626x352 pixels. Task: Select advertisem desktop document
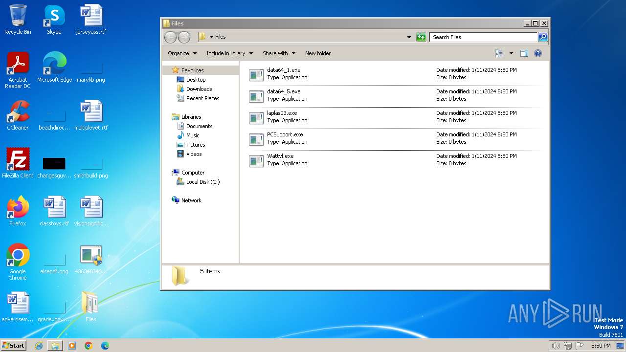(18, 307)
